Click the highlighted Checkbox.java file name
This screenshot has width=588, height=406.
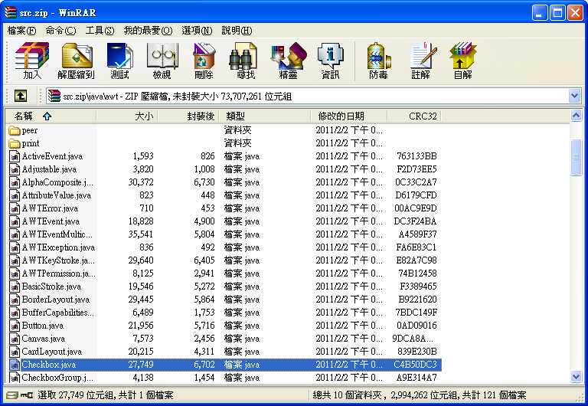[49, 365]
